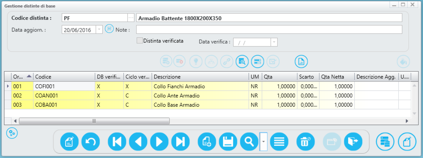The width and height of the screenshot is (423, 158).
Task: Click the Data verifica date field
Action: tap(252, 42)
